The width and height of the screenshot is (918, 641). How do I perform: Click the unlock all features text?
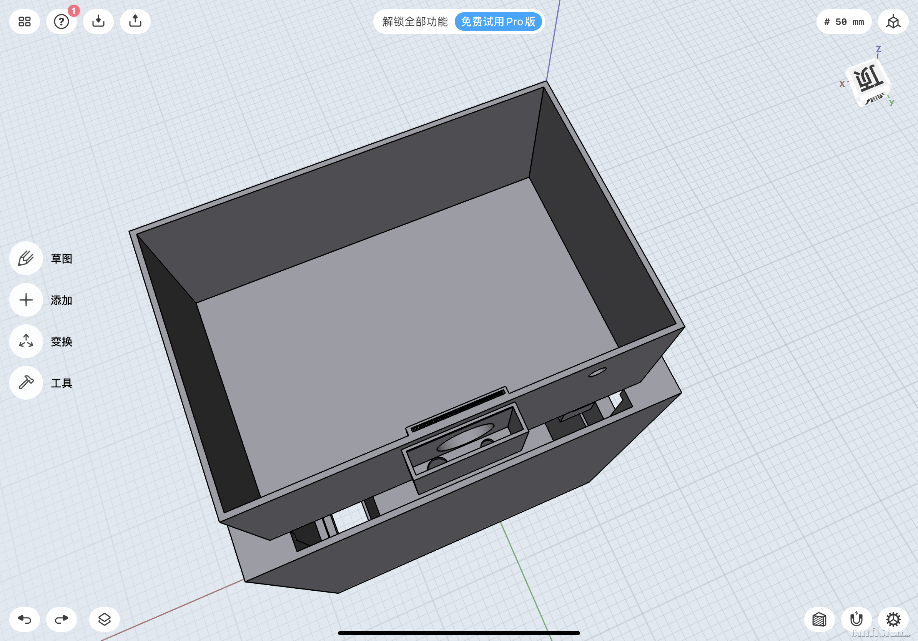pyautogui.click(x=415, y=22)
